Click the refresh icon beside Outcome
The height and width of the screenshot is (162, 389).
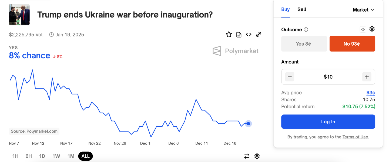pyautogui.click(x=363, y=29)
